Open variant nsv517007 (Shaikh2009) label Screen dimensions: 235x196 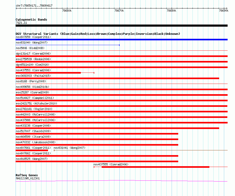(x=33, y=131)
